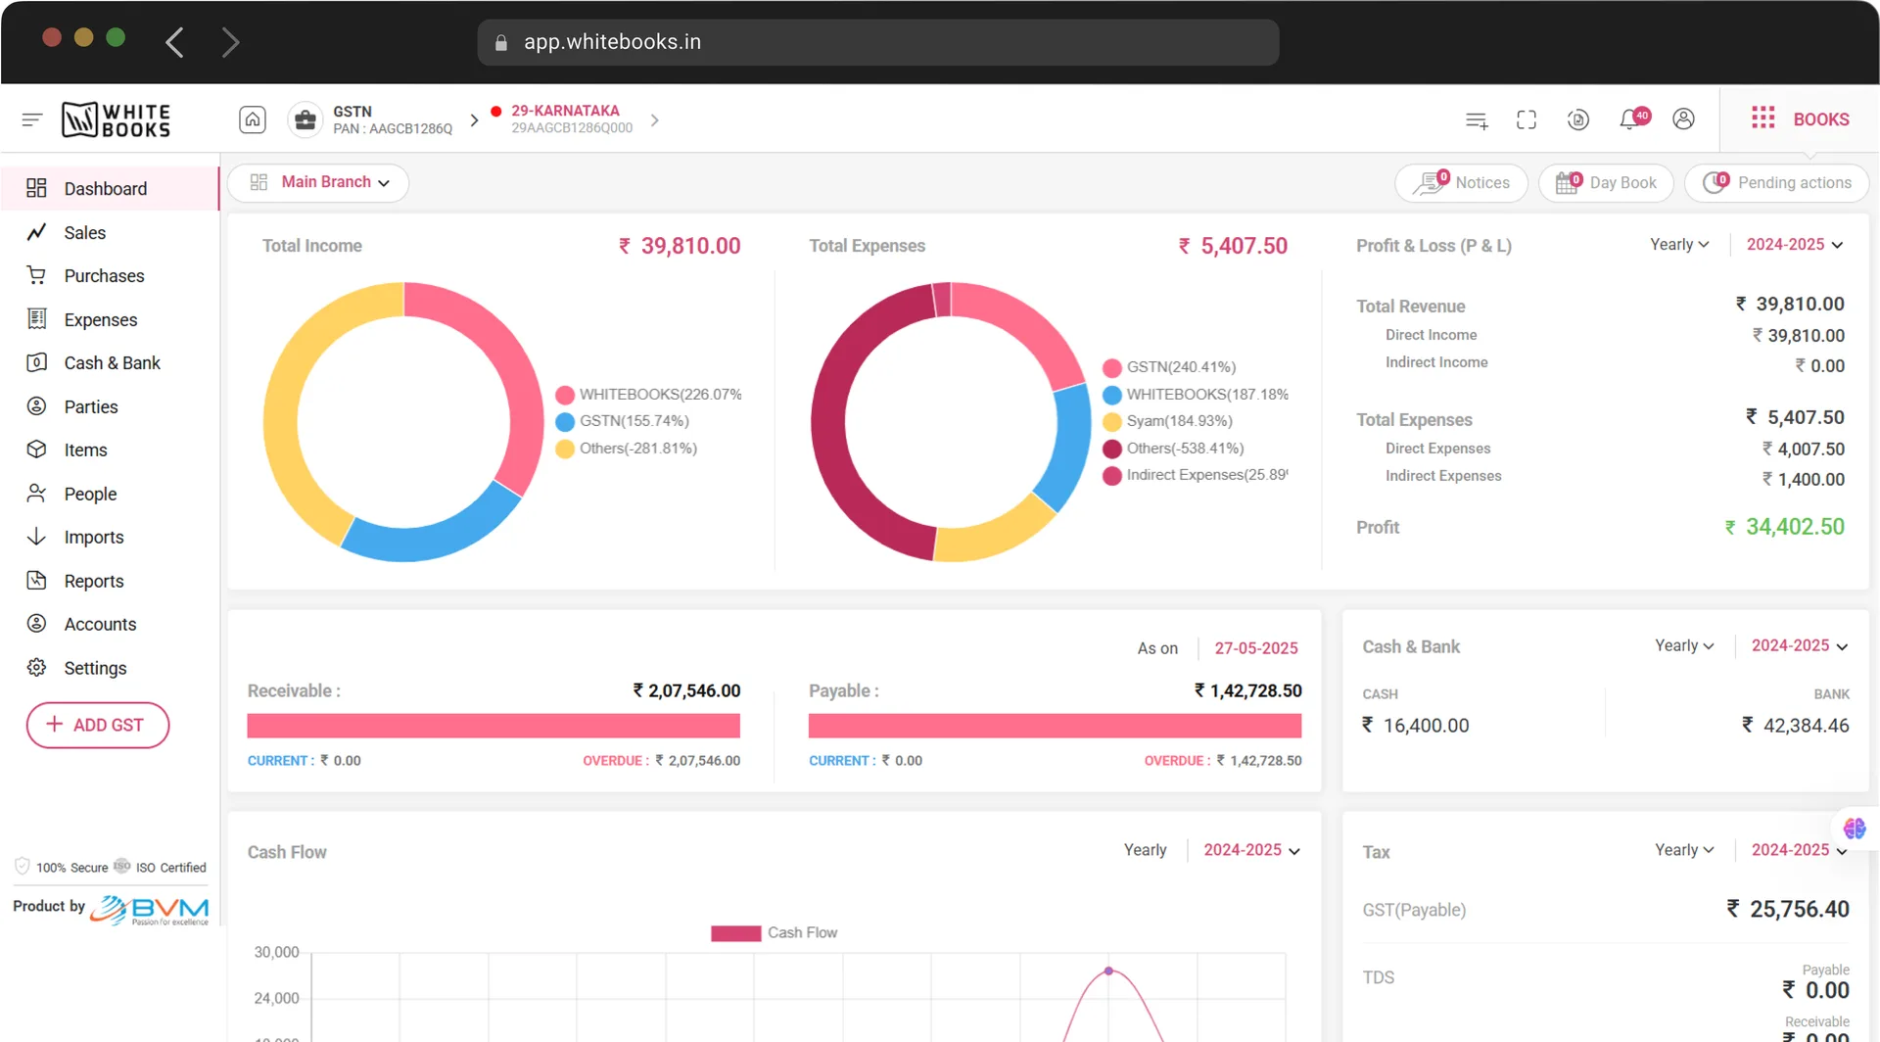1880x1042 pixels.
Task: Open the AI brain assistant icon
Action: [1855, 829]
